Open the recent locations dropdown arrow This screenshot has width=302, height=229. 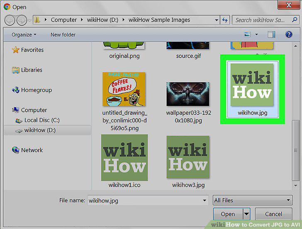click(30, 20)
